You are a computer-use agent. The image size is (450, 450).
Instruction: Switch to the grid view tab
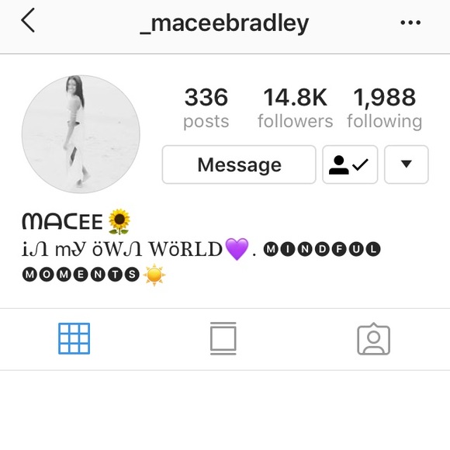pyautogui.click(x=74, y=338)
